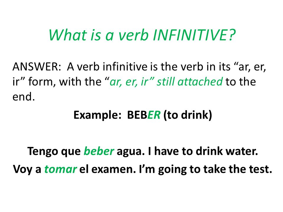
Task: Click the word 'INFINITIVE' in the title
Action: (x=190, y=35)
